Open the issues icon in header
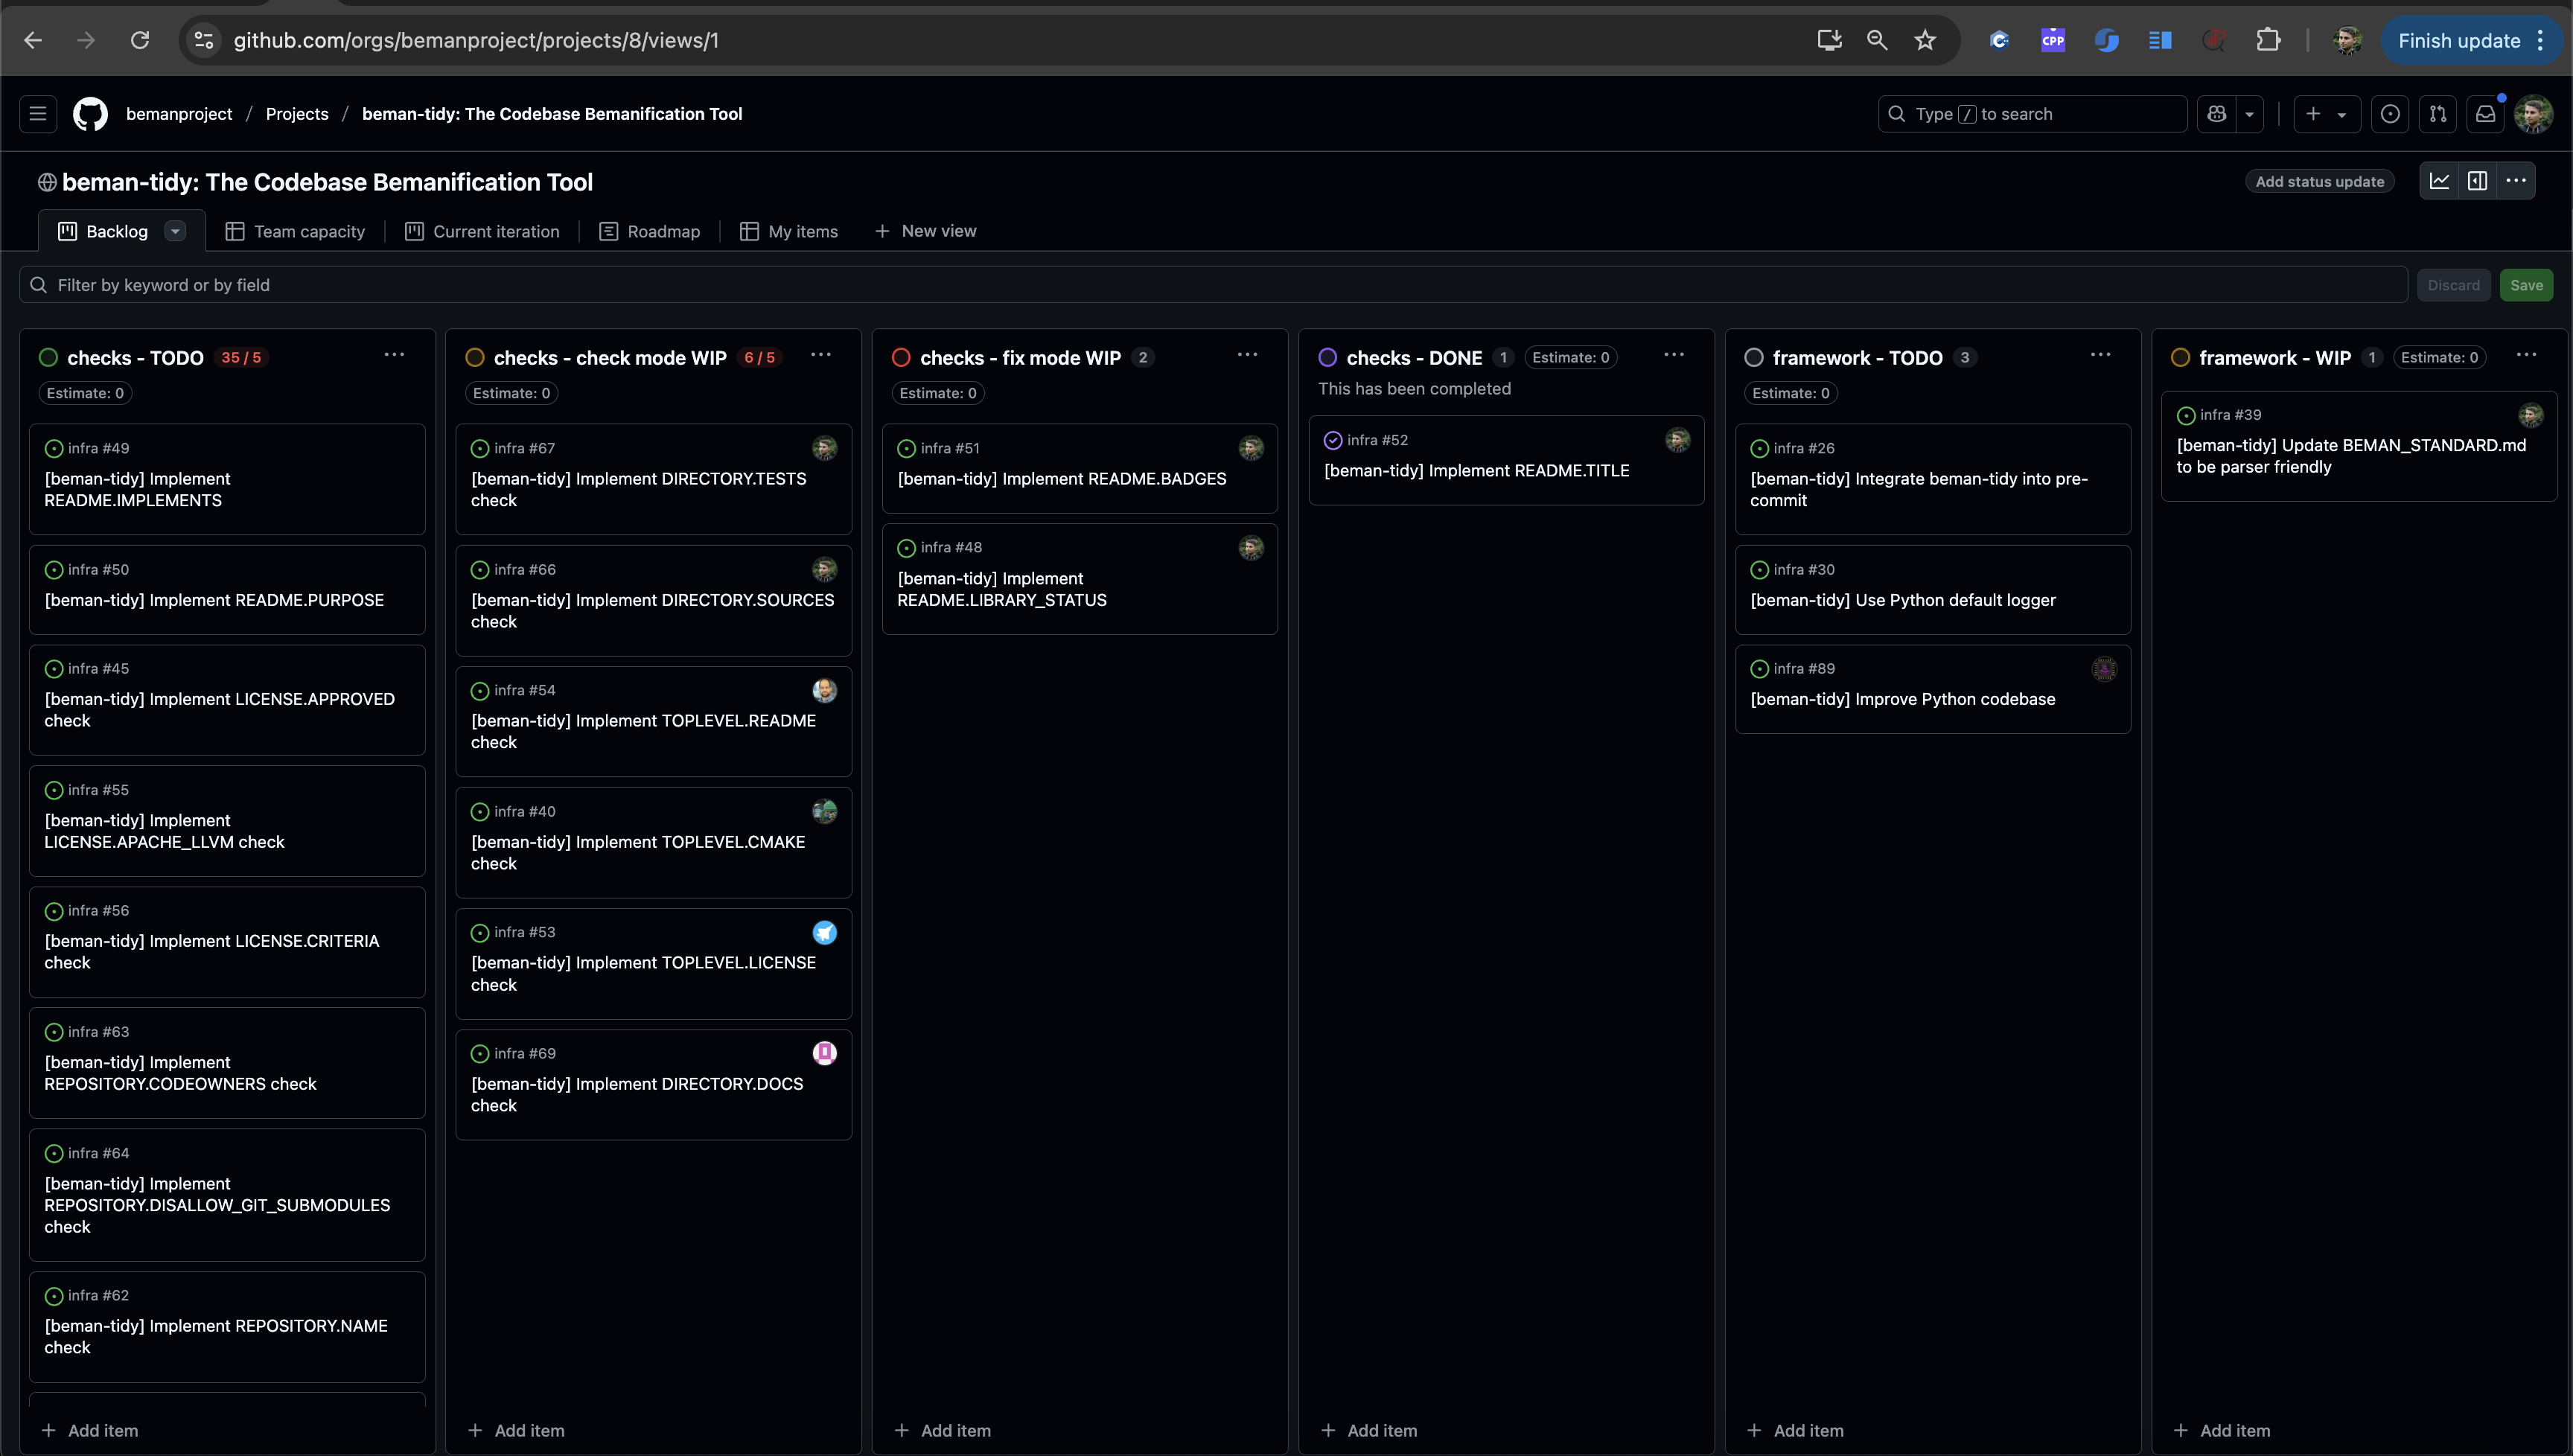The image size is (2573, 1456). point(2390,114)
